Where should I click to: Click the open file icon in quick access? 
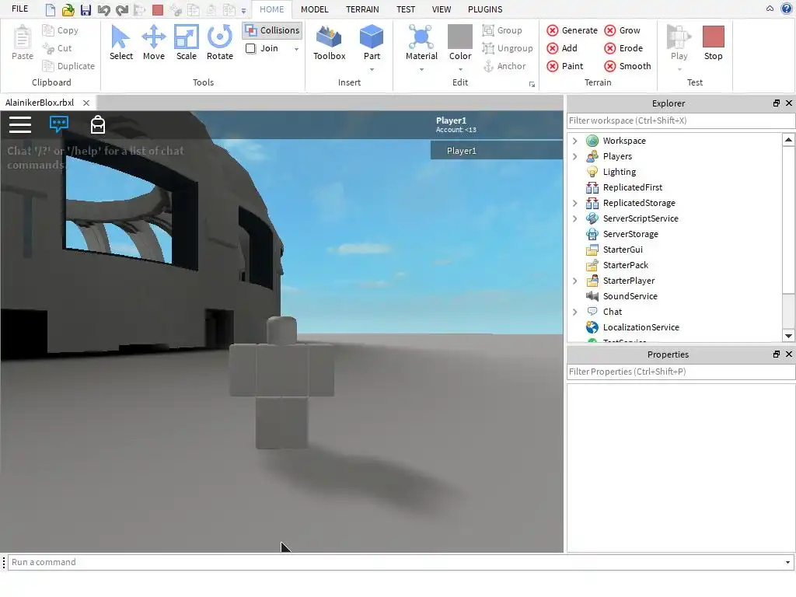(68, 9)
